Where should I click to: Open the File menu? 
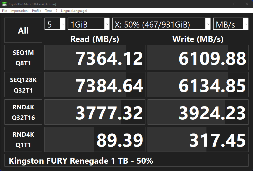click(x=4, y=11)
